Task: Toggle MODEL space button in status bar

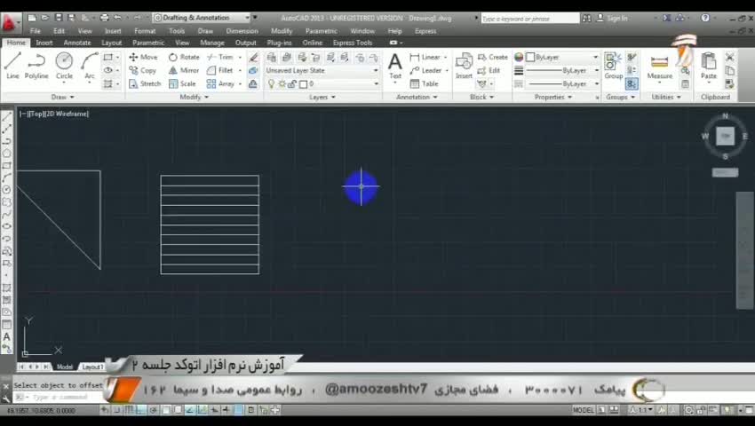Action: [583, 410]
